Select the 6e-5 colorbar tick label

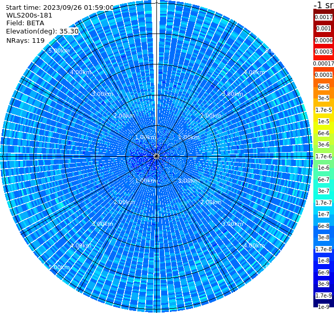324,87
